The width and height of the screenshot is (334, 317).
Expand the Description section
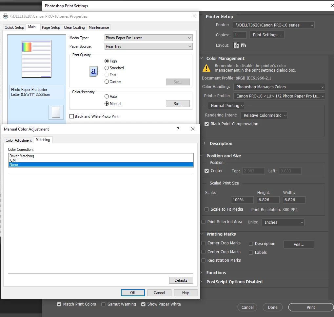204,143
